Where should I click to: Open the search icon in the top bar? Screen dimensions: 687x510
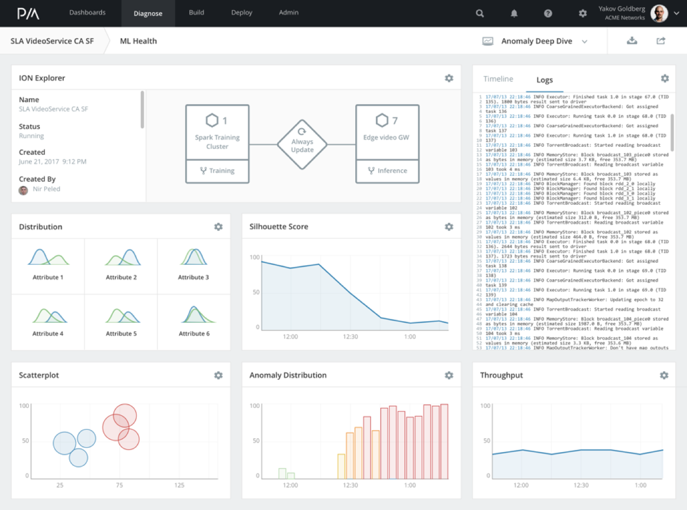tap(480, 13)
